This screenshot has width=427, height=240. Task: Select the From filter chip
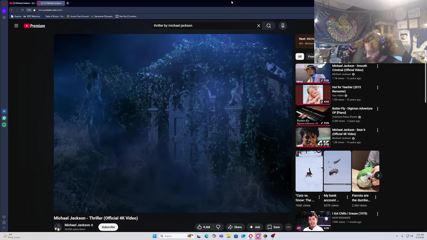point(310,57)
